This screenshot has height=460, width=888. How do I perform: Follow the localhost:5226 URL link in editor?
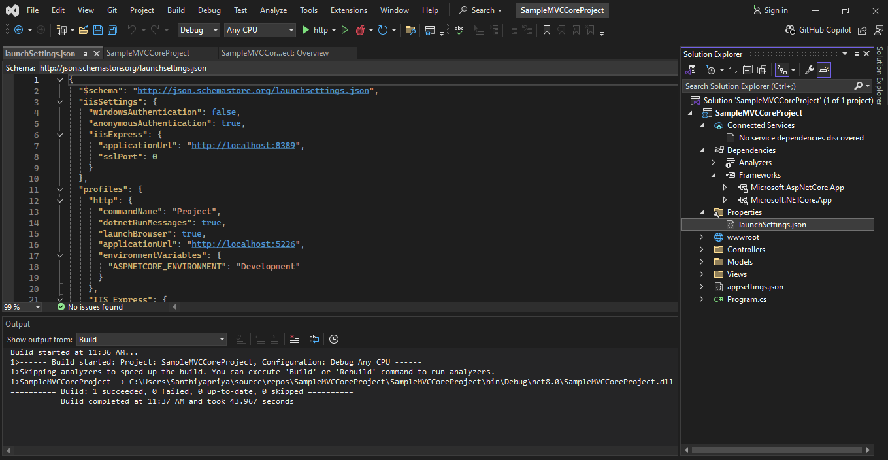[x=244, y=244]
